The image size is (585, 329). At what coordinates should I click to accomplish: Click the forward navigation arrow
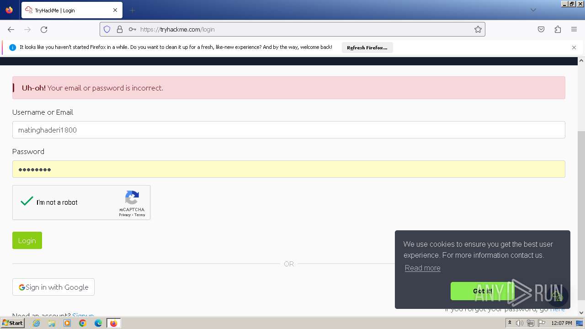coord(27,29)
